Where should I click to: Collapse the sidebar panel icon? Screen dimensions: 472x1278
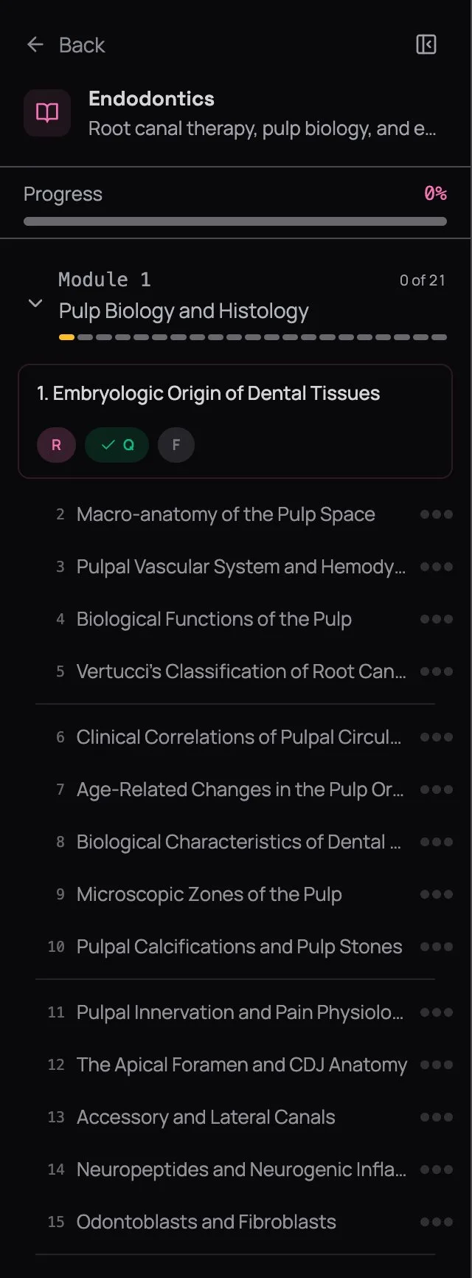coord(426,45)
